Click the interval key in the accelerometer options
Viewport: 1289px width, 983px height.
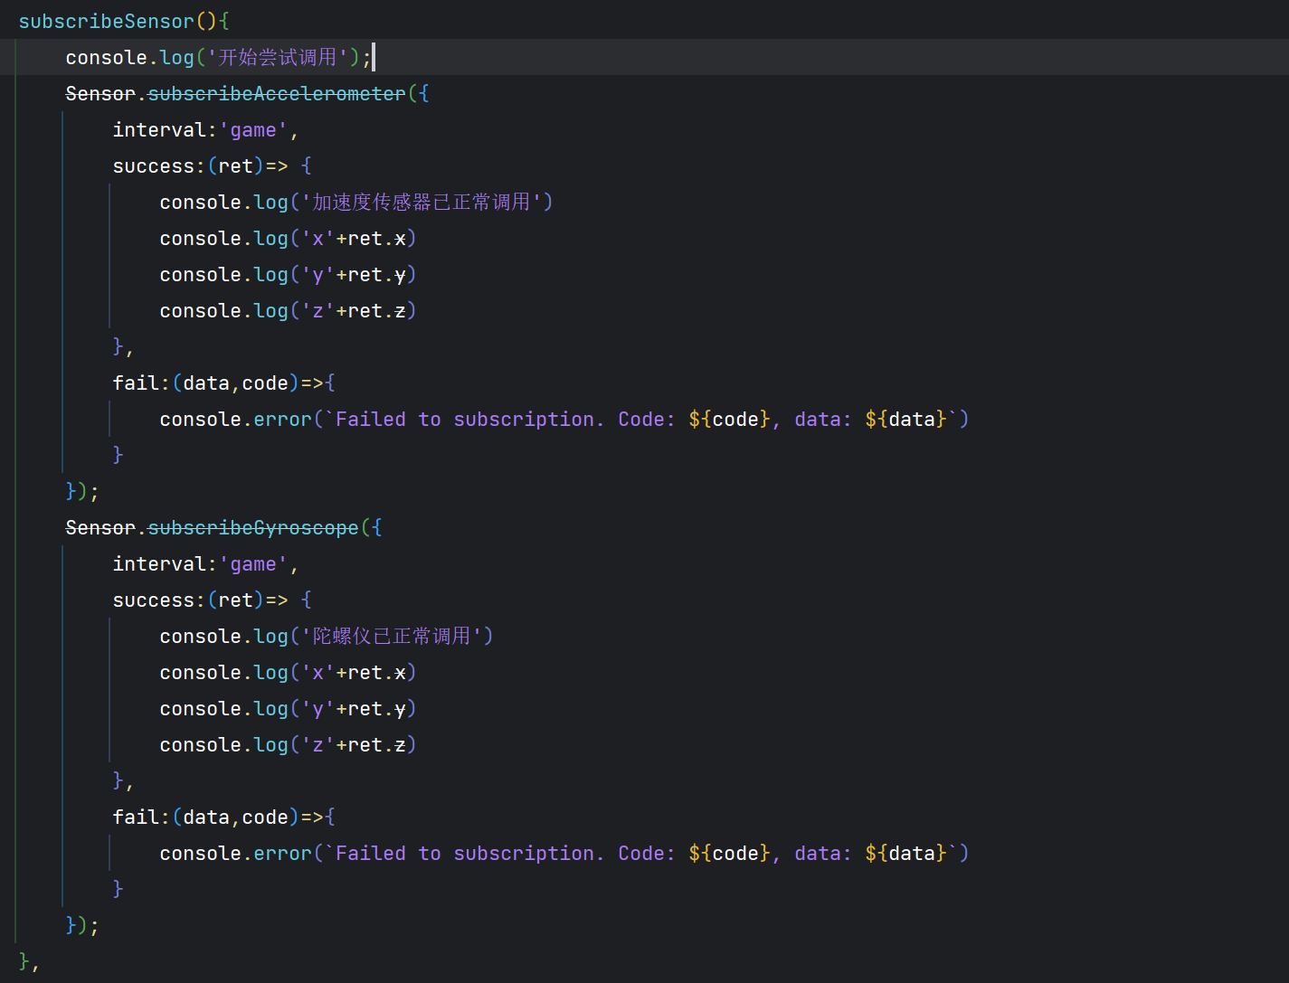coord(159,130)
